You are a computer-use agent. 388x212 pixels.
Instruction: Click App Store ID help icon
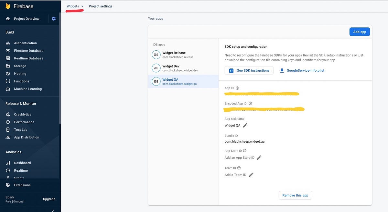(245, 151)
